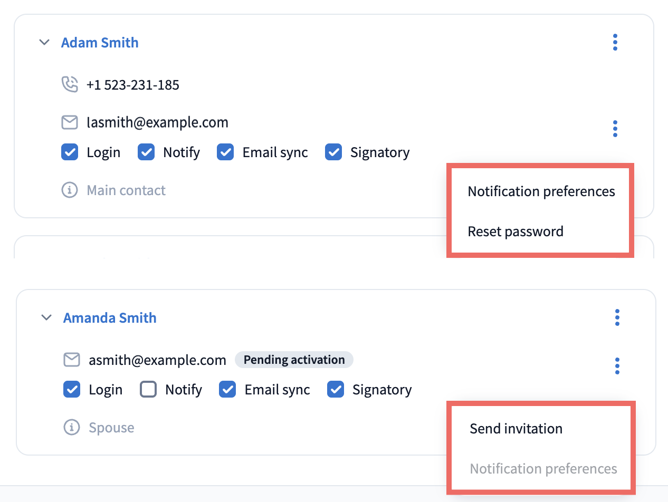Click Send invitation menu option
This screenshot has width=668, height=502.
click(x=516, y=428)
